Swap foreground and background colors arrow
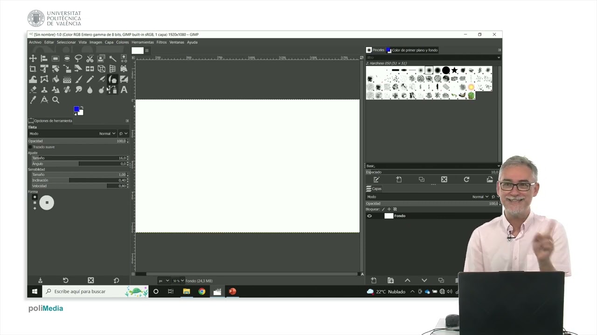Image resolution: width=597 pixels, height=335 pixels. [x=82, y=107]
